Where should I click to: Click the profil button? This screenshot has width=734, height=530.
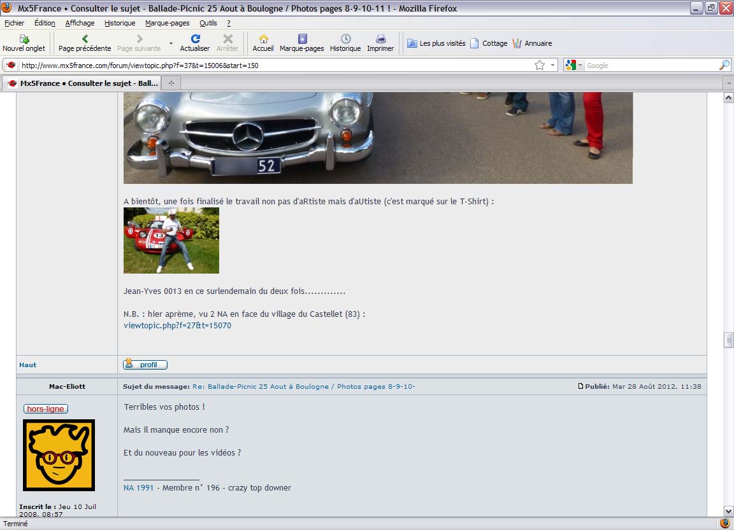point(145,364)
